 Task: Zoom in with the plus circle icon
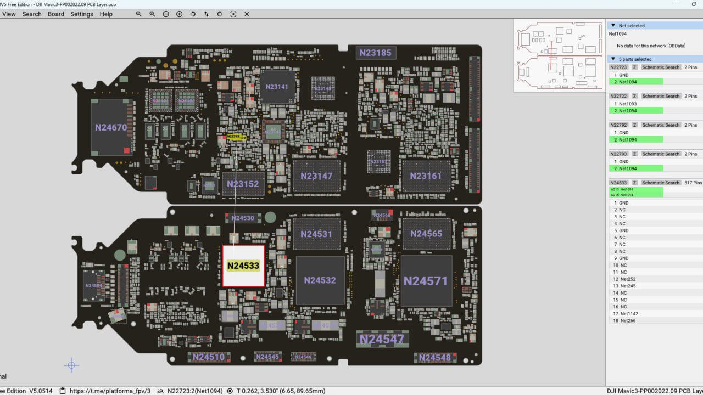click(179, 14)
